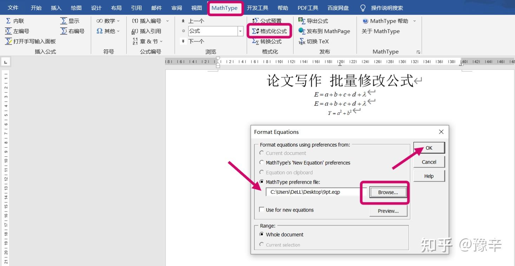Screen dimensions: 515x266
Task: Open the 审阅 tab
Action: point(177,8)
